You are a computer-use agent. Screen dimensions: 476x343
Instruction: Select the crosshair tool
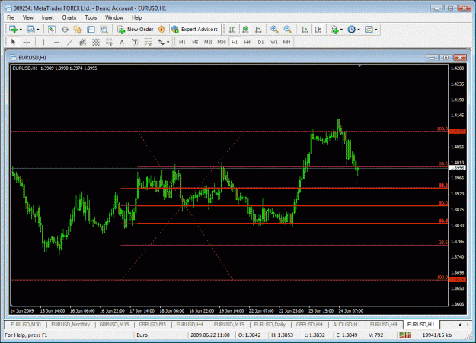point(27,42)
